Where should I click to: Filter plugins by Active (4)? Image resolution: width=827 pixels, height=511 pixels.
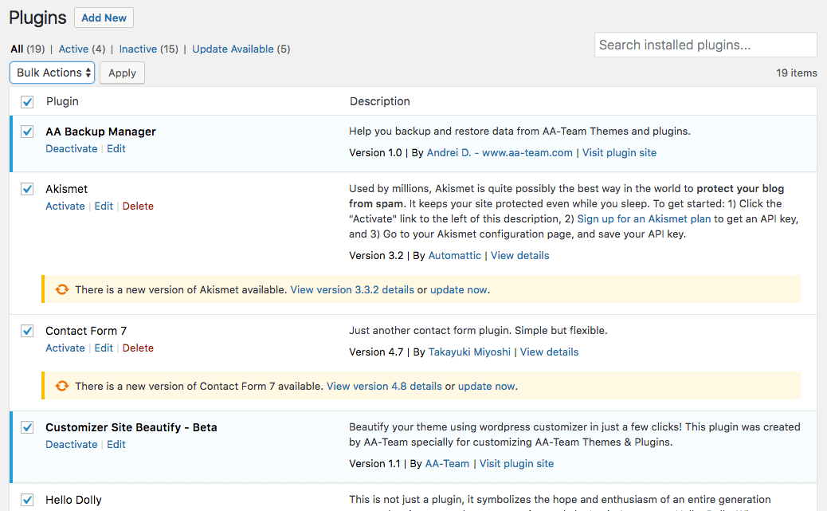click(82, 49)
